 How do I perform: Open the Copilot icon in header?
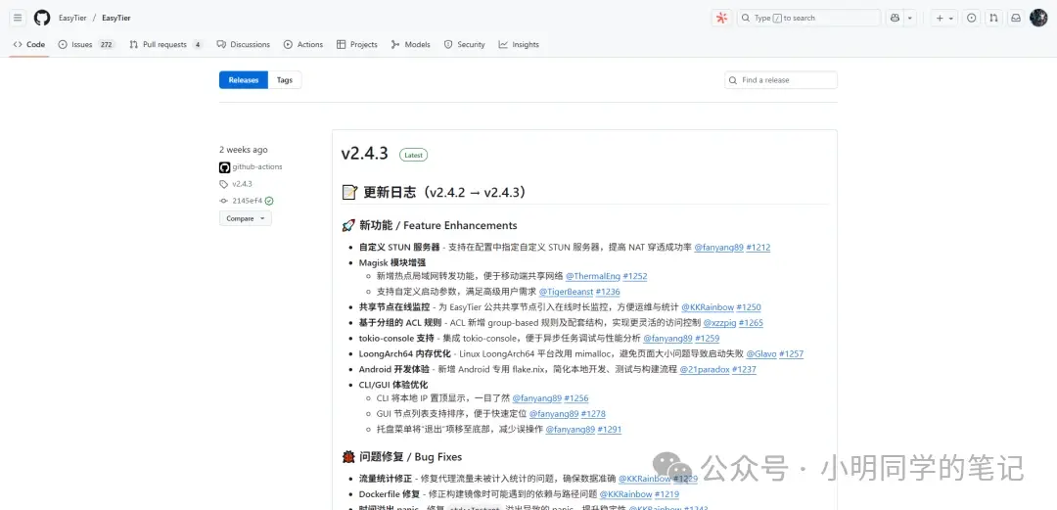click(x=896, y=19)
